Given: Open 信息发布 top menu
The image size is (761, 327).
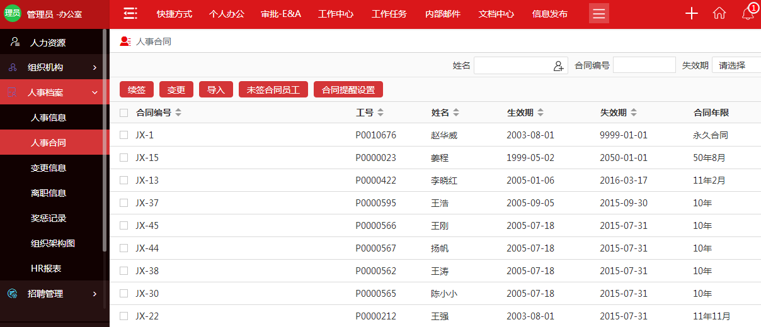Looking at the screenshot, I should click(550, 14).
